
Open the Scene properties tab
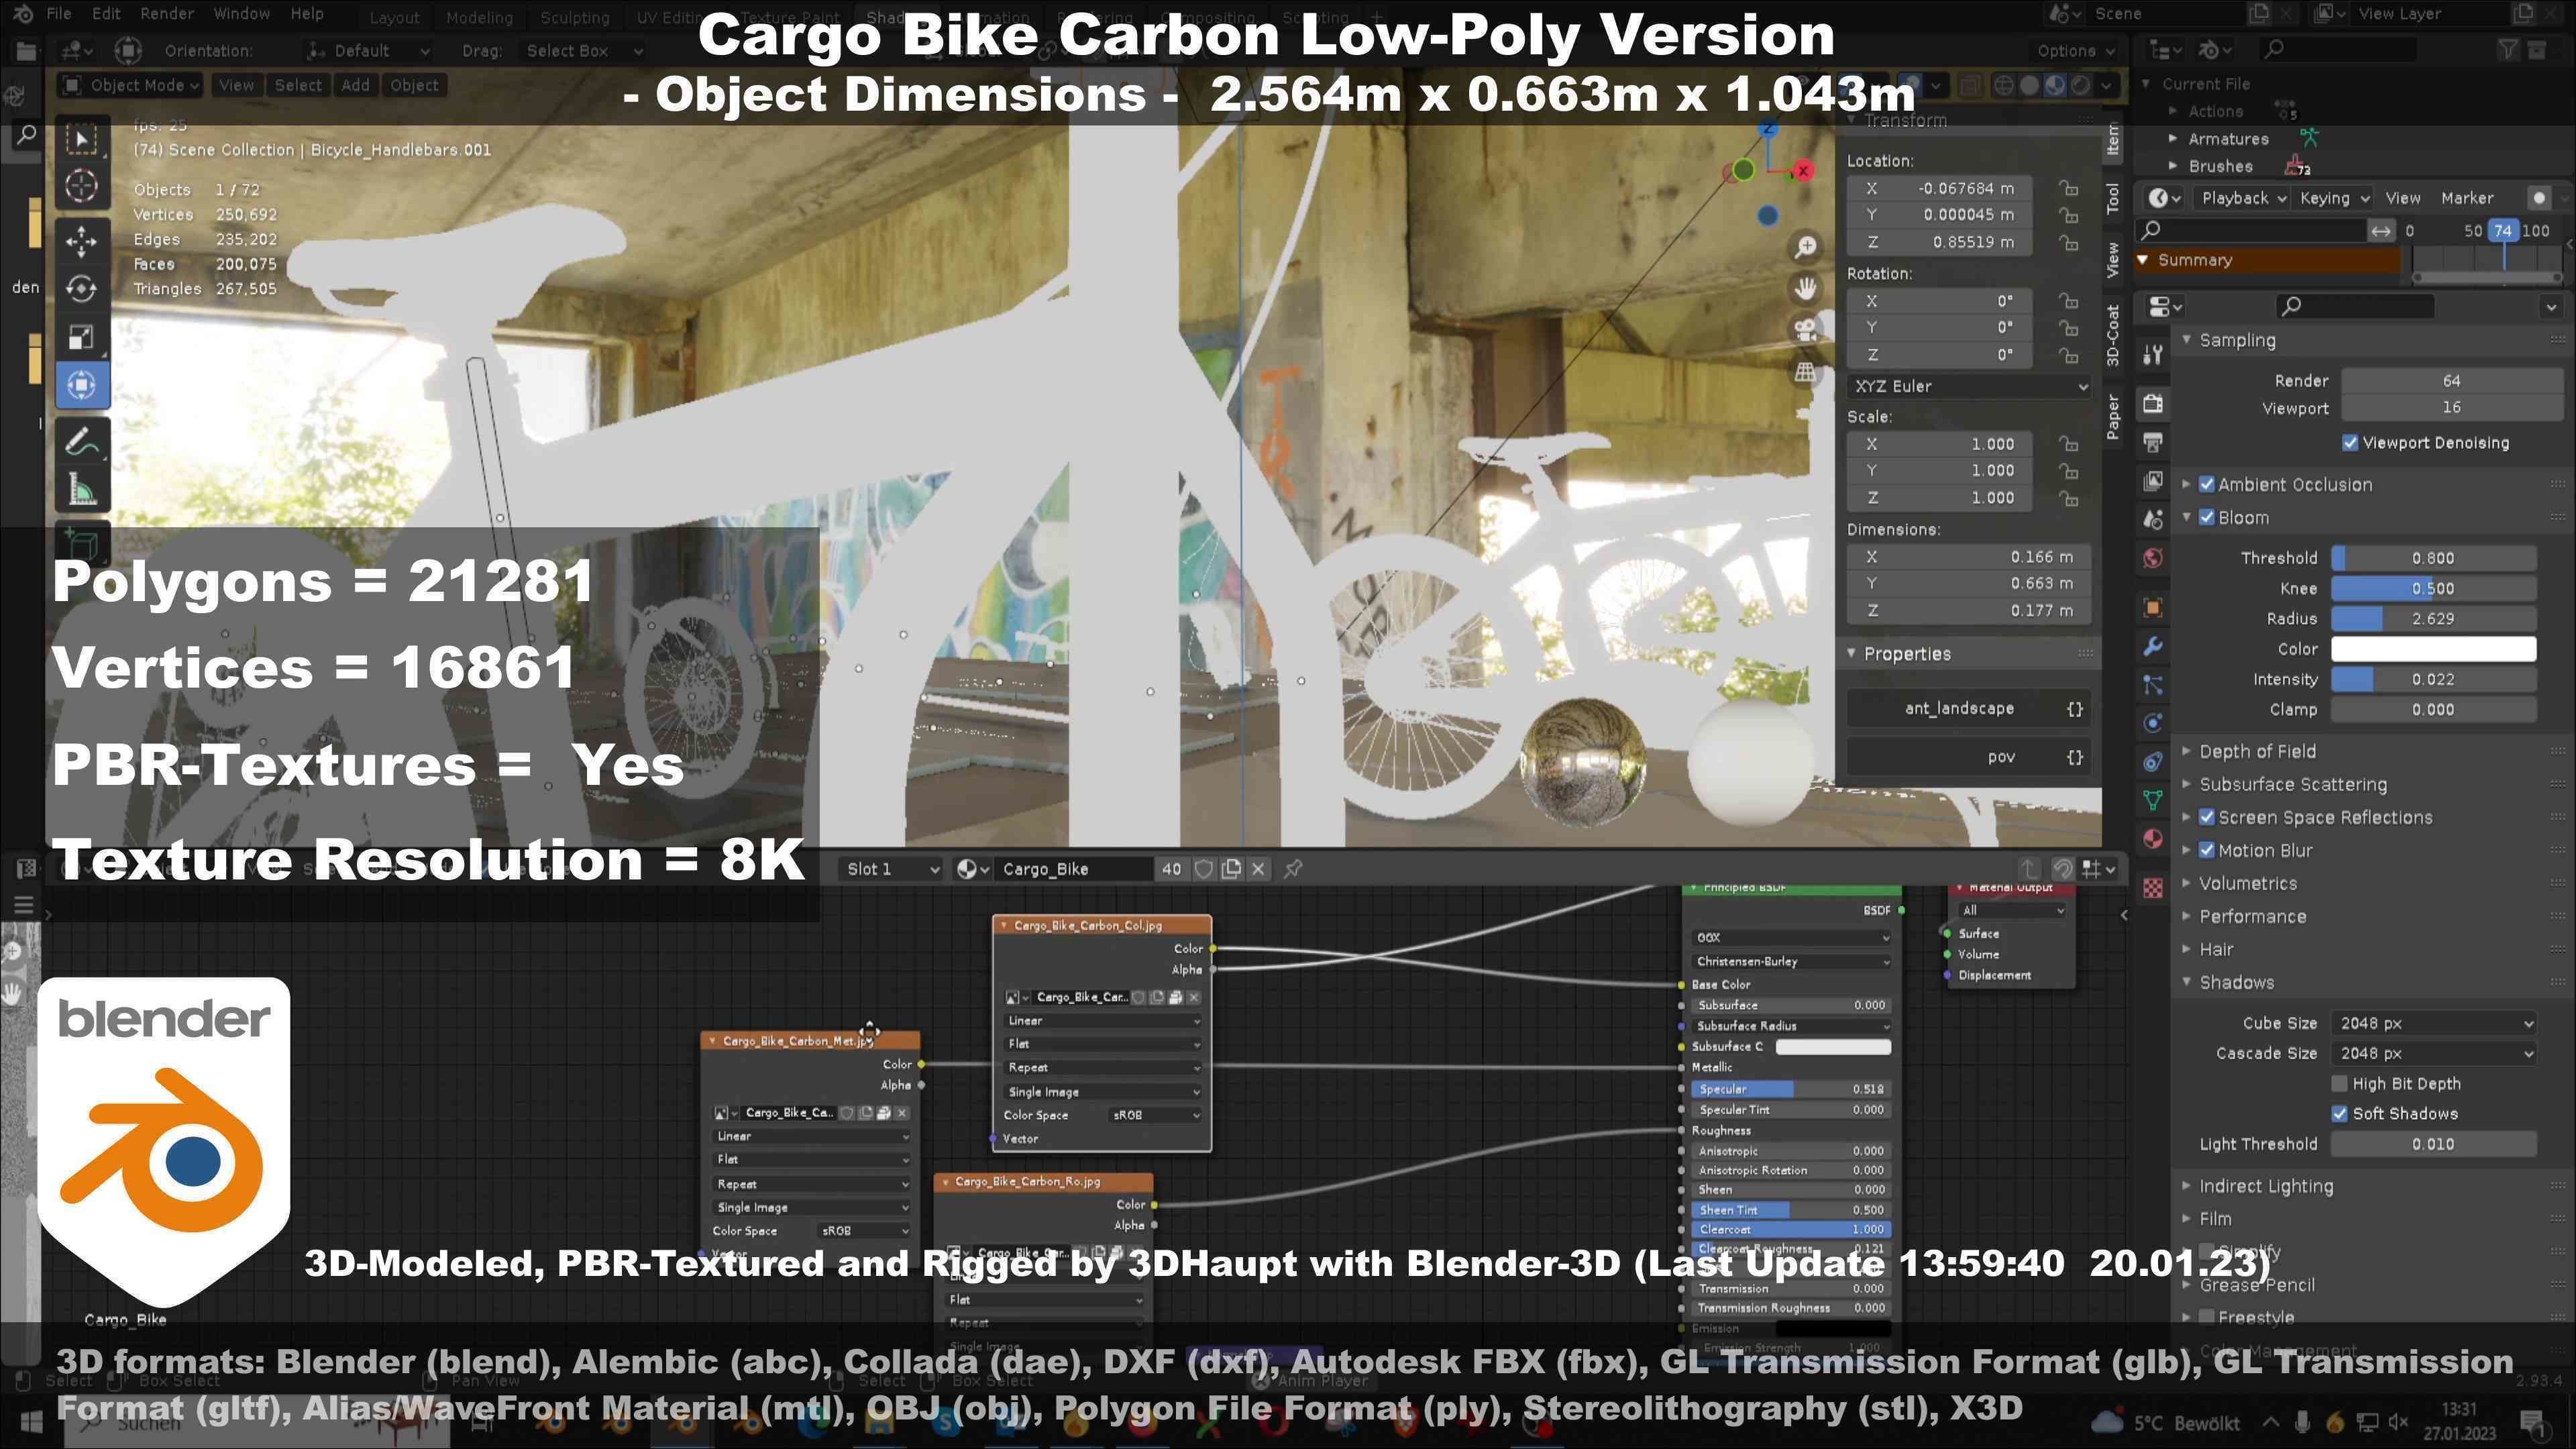click(2153, 519)
